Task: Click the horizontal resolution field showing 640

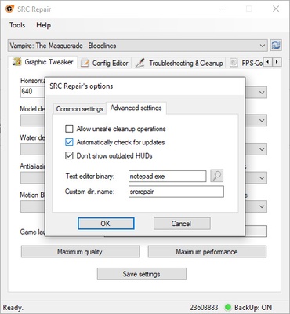Action: click(x=33, y=92)
